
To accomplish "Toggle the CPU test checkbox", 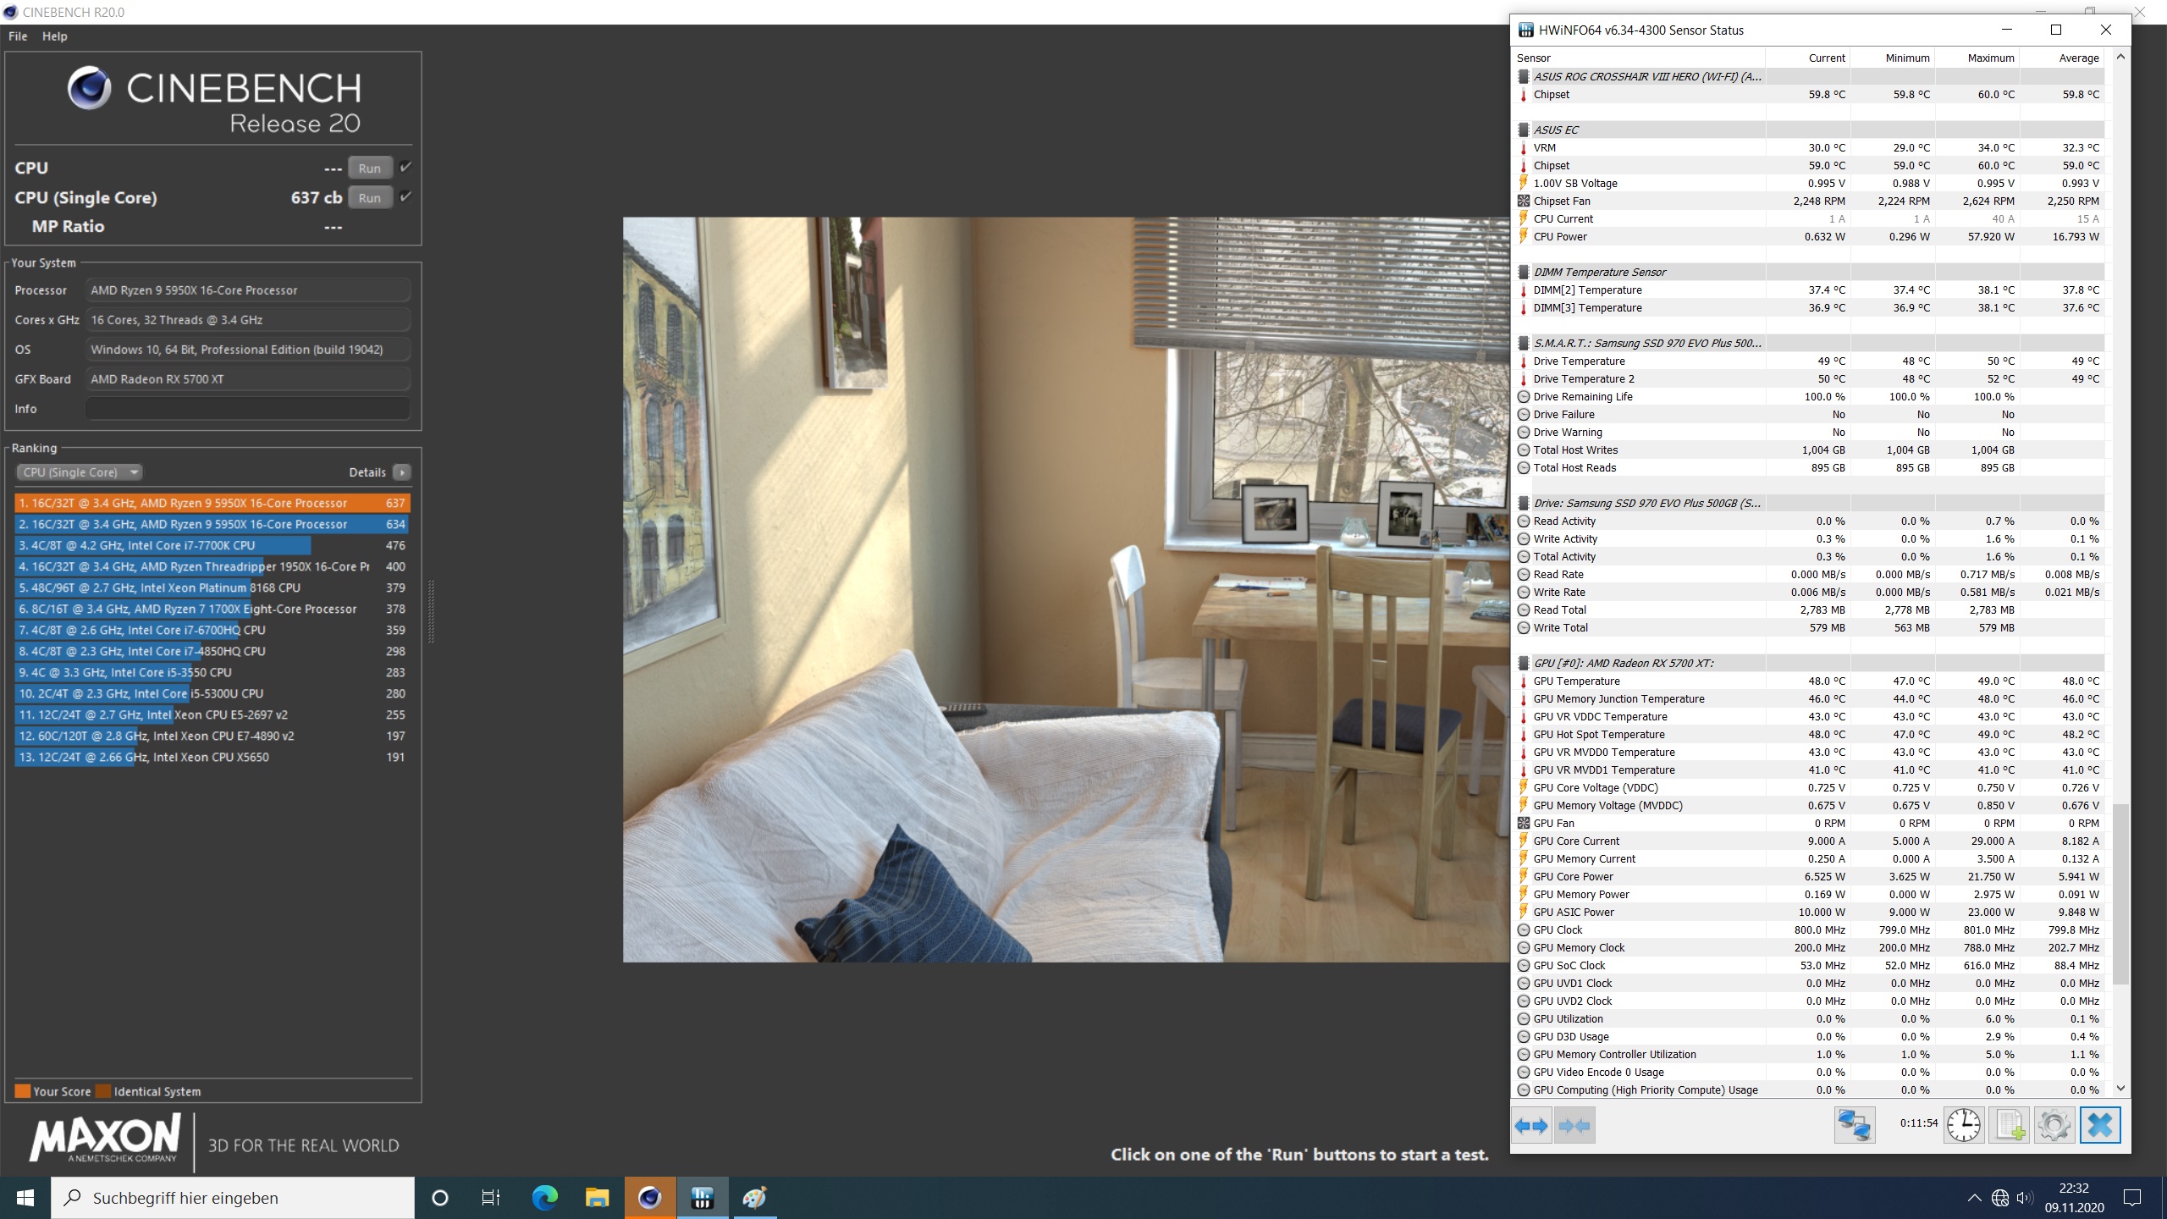I will (x=406, y=167).
